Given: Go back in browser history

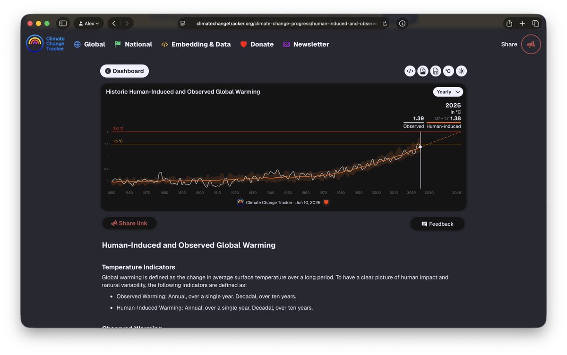Looking at the screenshot, I should (x=114, y=24).
